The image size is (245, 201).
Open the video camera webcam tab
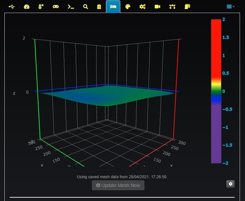pyautogui.click(x=157, y=7)
